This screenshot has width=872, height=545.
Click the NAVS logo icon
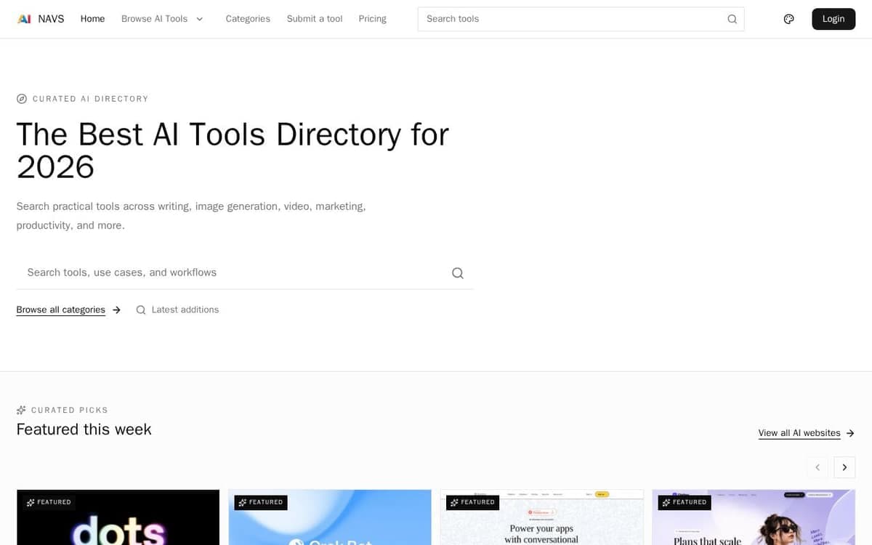(x=24, y=19)
